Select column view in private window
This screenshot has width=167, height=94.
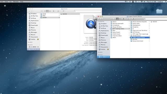[x=47, y=11]
